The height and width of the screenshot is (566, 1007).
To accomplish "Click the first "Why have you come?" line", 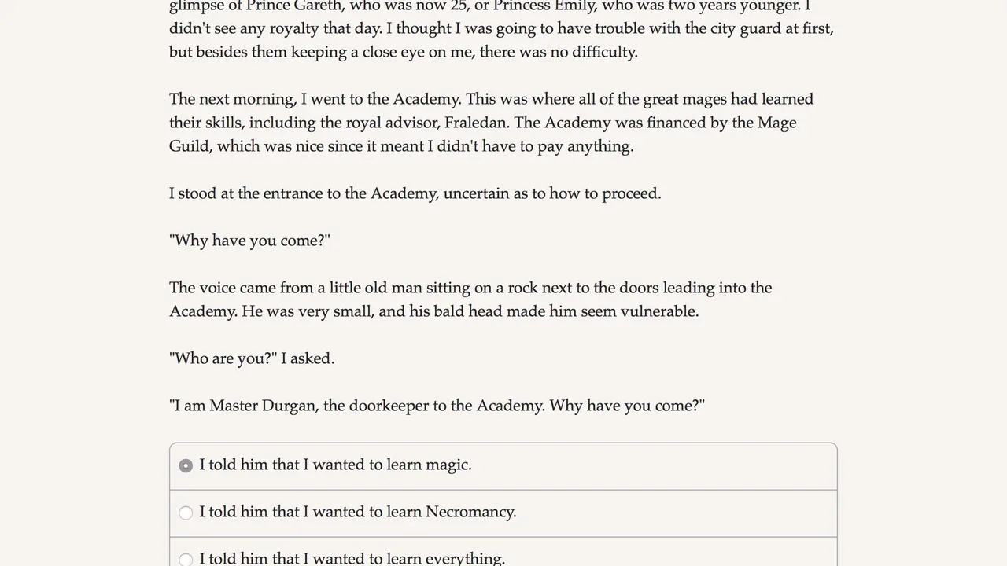I will coord(249,241).
